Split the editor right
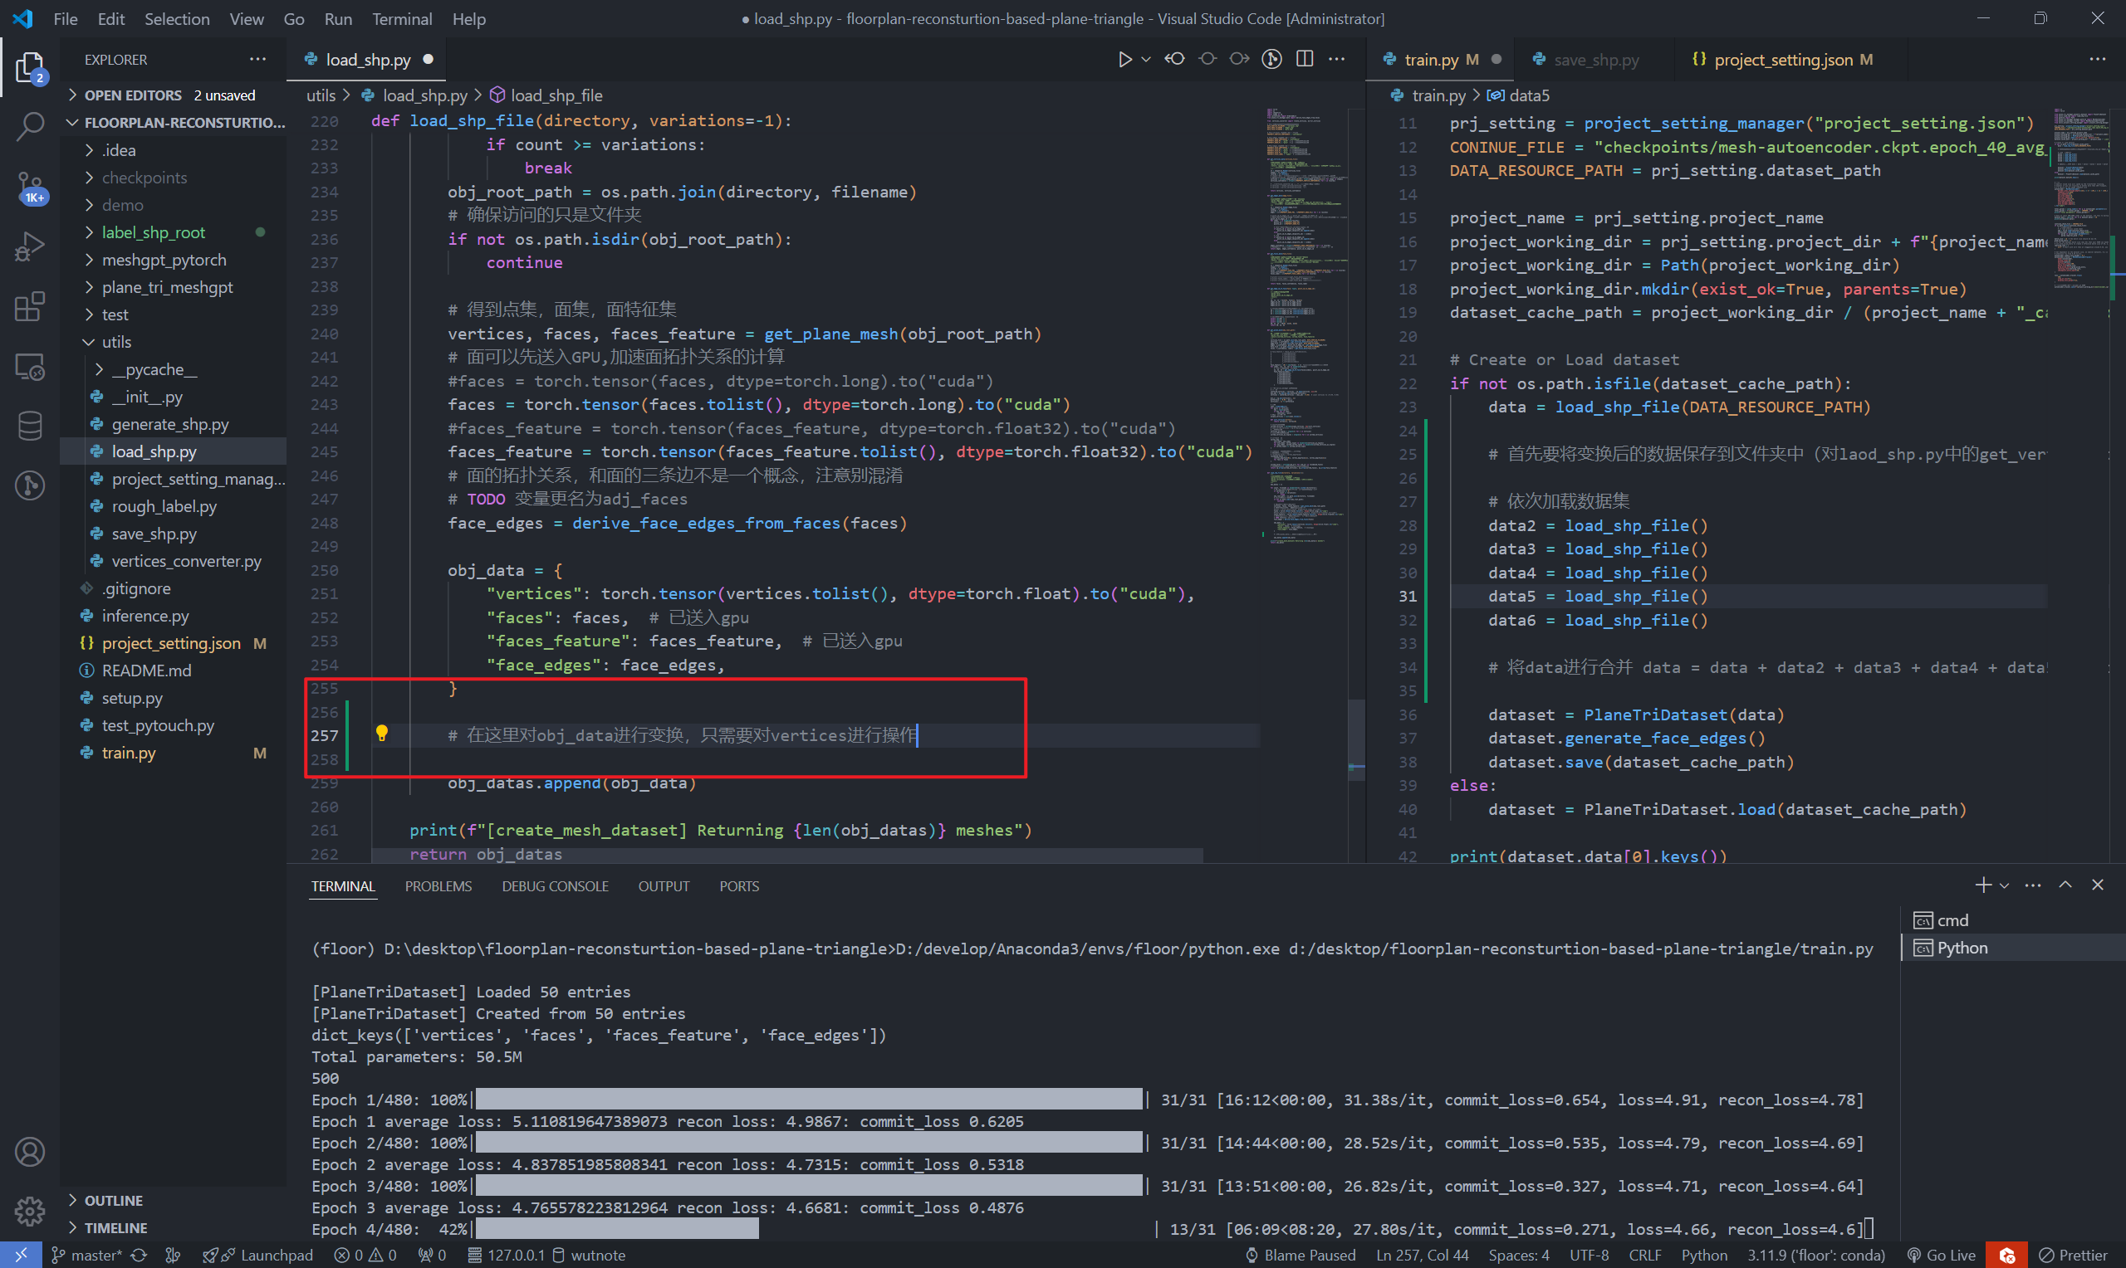The height and width of the screenshot is (1268, 2126). (1305, 59)
